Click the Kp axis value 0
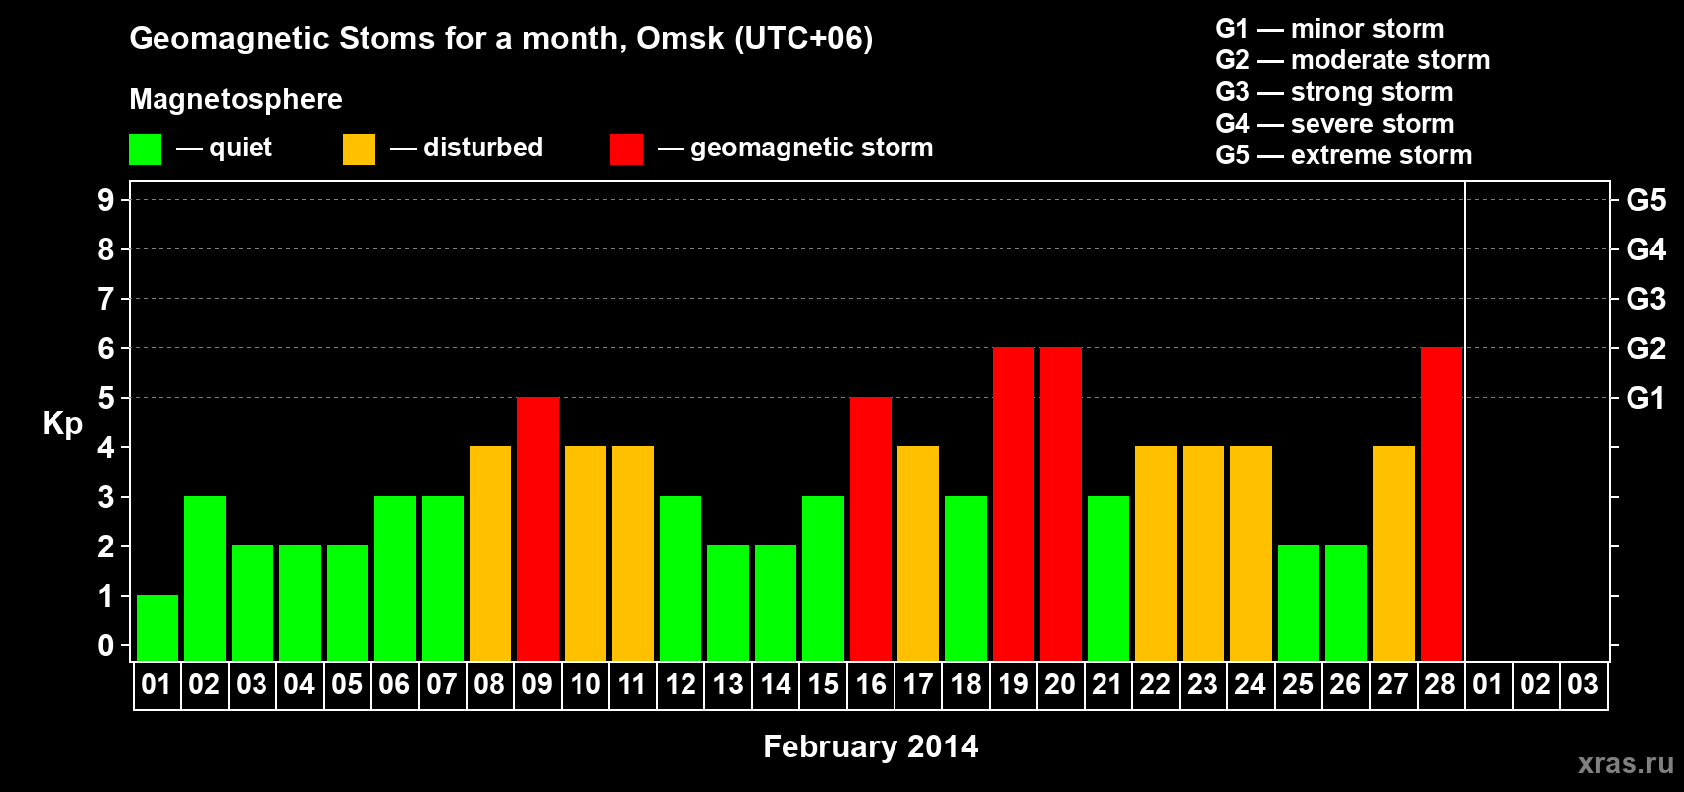Viewport: 1684px width, 792px height. pos(106,645)
